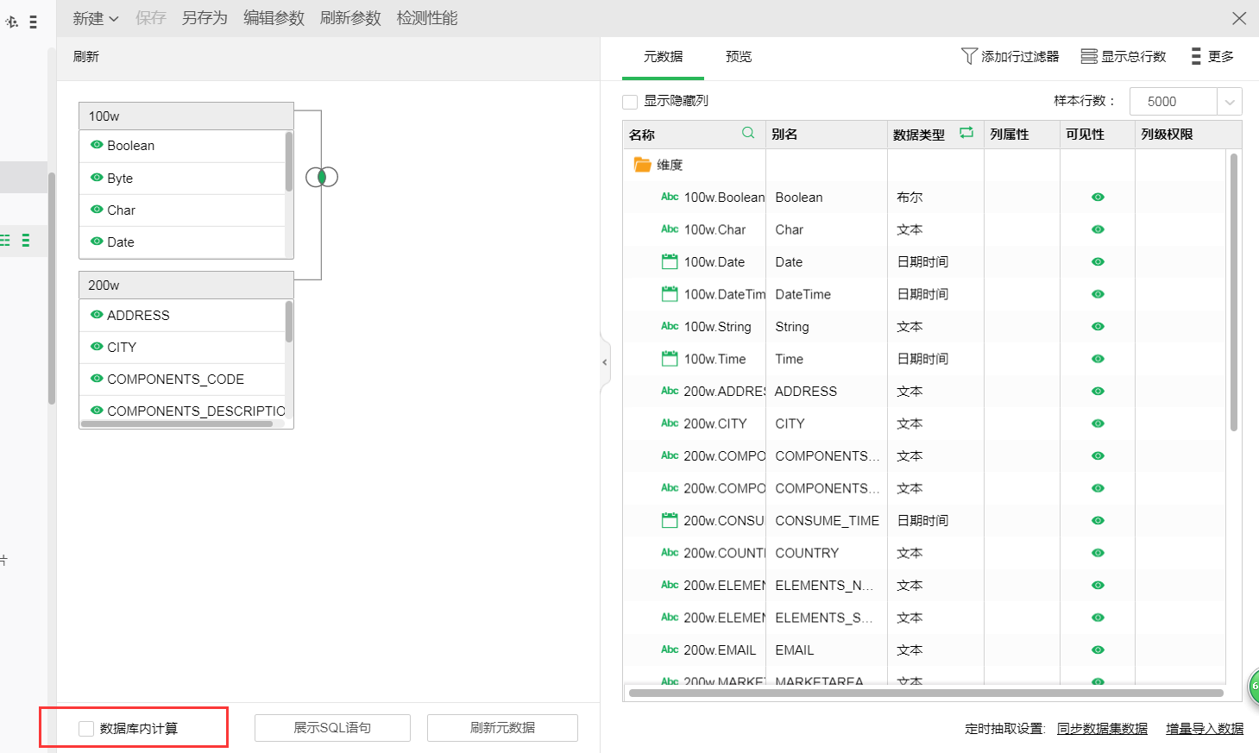
Task: Click the join relationship icon between tables
Action: 322,177
